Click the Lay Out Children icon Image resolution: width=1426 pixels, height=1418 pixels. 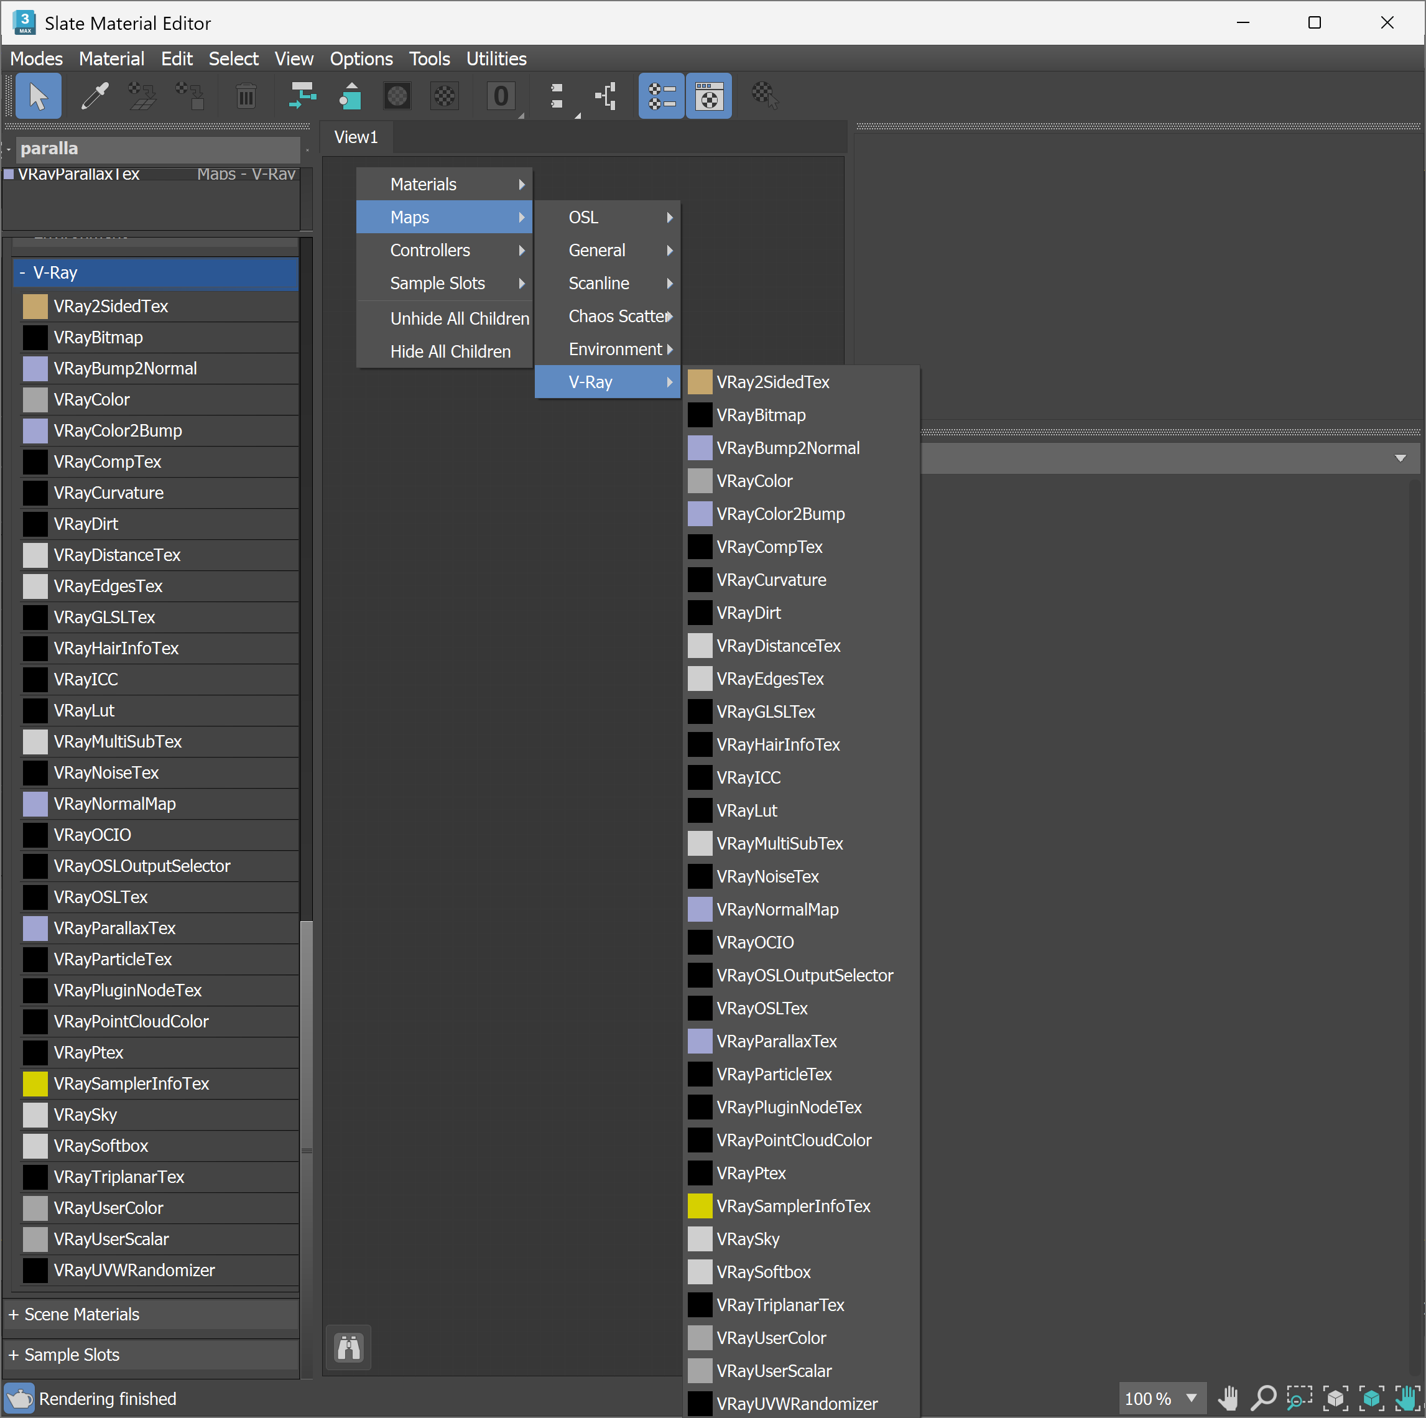606,96
